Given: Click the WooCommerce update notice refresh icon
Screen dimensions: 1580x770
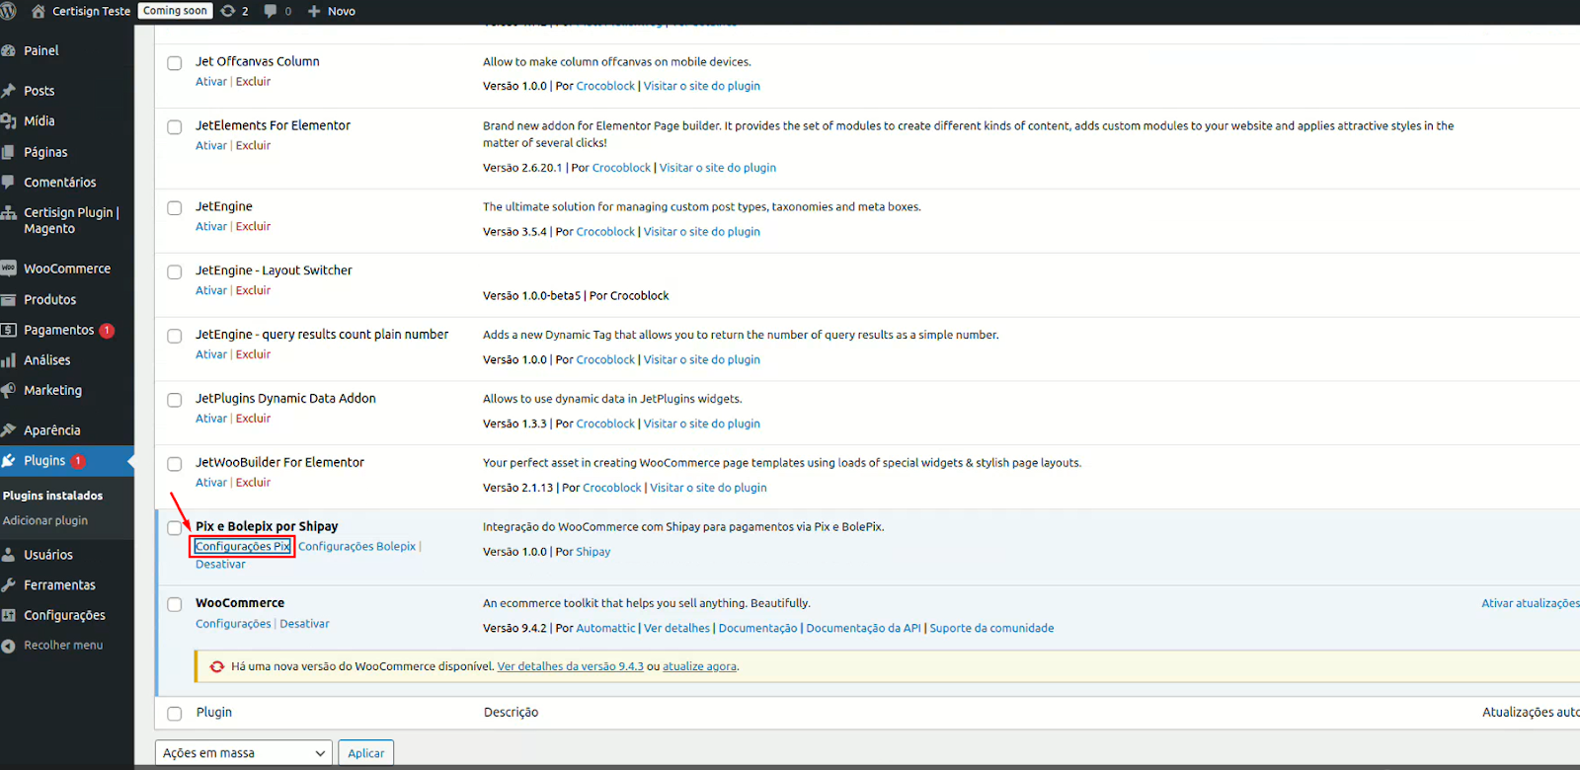Looking at the screenshot, I should [217, 666].
